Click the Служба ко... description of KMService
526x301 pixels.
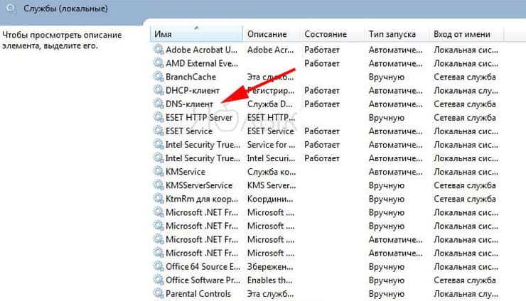click(272, 172)
